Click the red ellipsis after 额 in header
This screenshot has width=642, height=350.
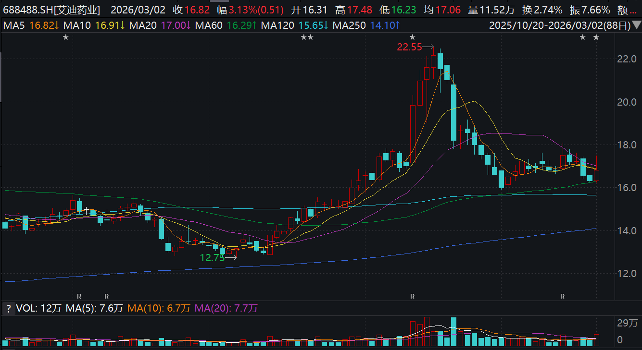[636, 10]
